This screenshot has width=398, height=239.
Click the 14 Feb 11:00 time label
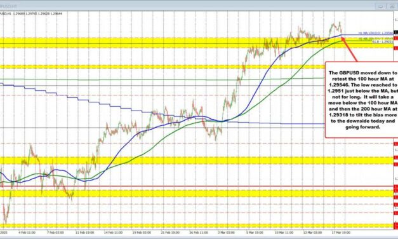114,233
